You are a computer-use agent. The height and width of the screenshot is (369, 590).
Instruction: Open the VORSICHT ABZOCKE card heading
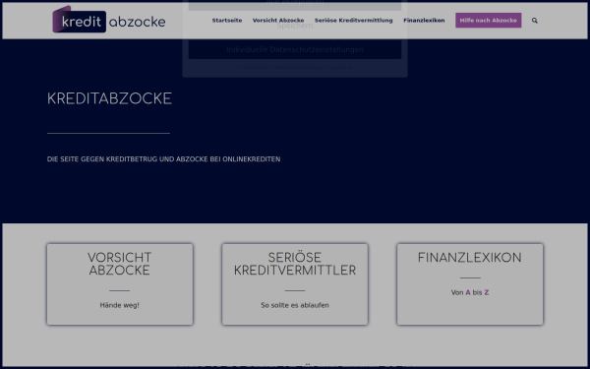(x=120, y=264)
